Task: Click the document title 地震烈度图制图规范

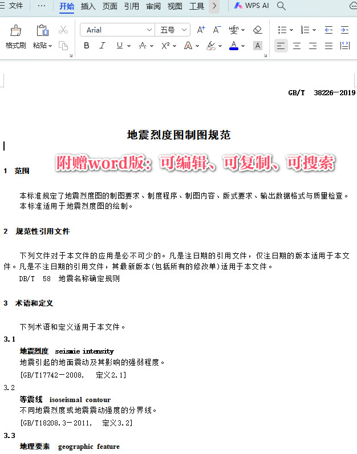Action: click(178, 135)
